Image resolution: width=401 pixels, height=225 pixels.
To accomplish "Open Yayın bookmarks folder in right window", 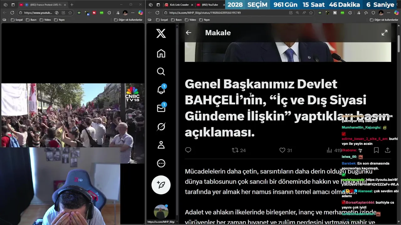I will (x=205, y=20).
